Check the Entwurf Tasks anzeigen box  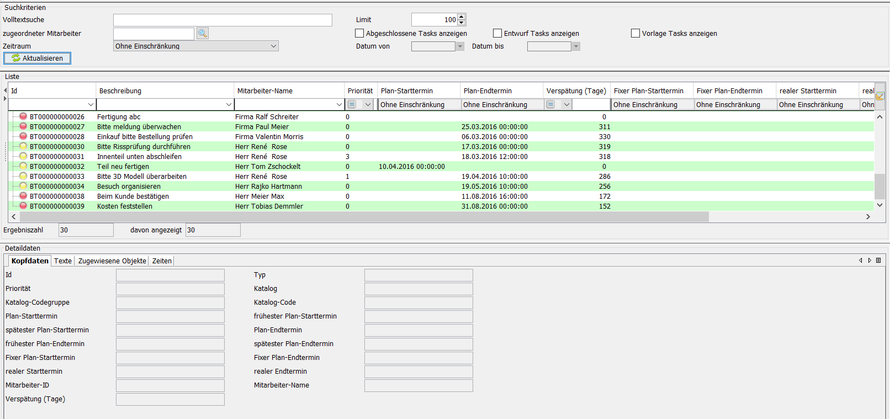pos(497,33)
